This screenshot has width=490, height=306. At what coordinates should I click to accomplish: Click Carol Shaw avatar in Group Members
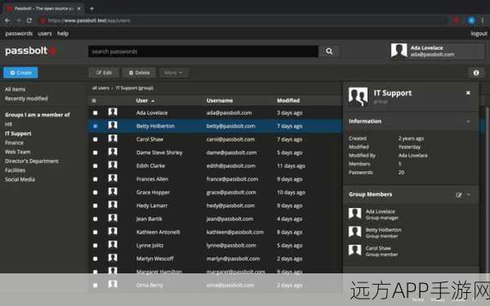[355, 251]
